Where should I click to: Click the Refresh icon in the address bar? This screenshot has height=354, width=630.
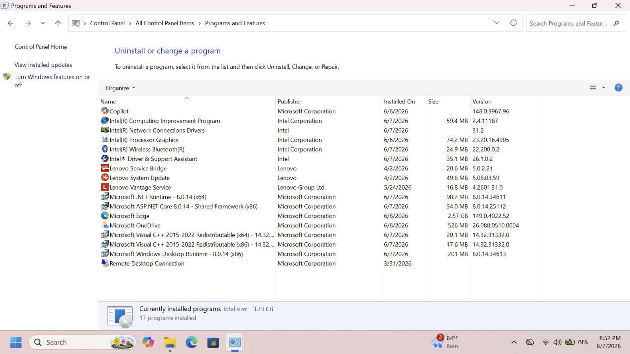(x=513, y=23)
